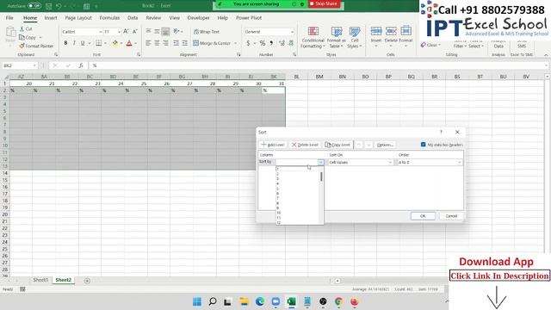Click the Increase Indent icon

coord(185,43)
